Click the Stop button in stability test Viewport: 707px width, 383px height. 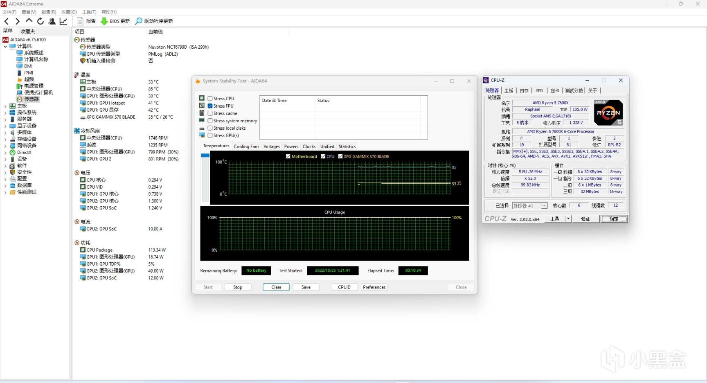tap(238, 287)
